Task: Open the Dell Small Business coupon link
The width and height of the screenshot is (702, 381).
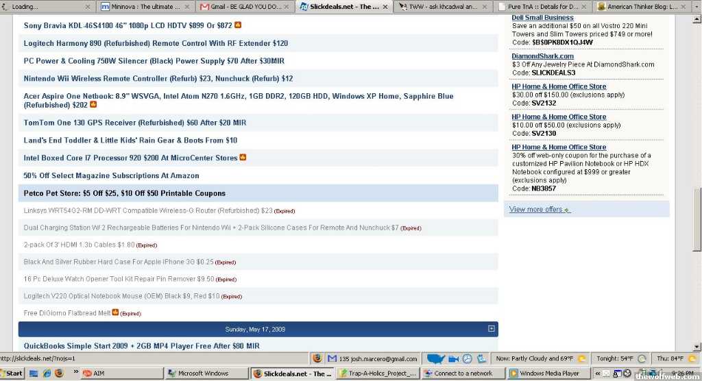Action: 543,18
